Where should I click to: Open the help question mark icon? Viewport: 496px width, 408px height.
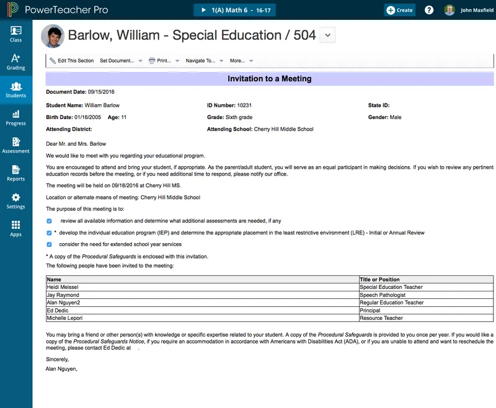(428, 10)
